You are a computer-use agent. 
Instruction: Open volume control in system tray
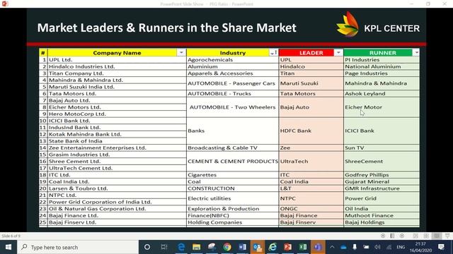click(377, 247)
